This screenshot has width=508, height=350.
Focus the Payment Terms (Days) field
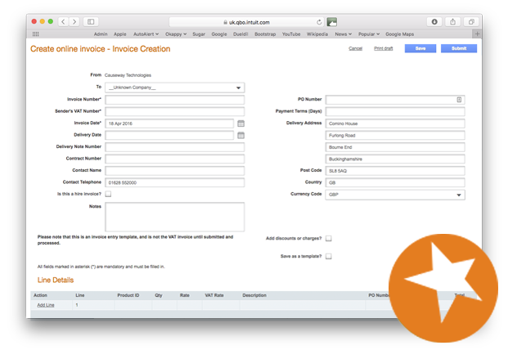tap(395, 111)
